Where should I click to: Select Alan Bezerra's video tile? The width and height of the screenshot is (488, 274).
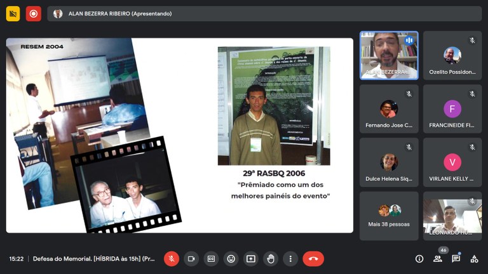[x=389, y=55]
